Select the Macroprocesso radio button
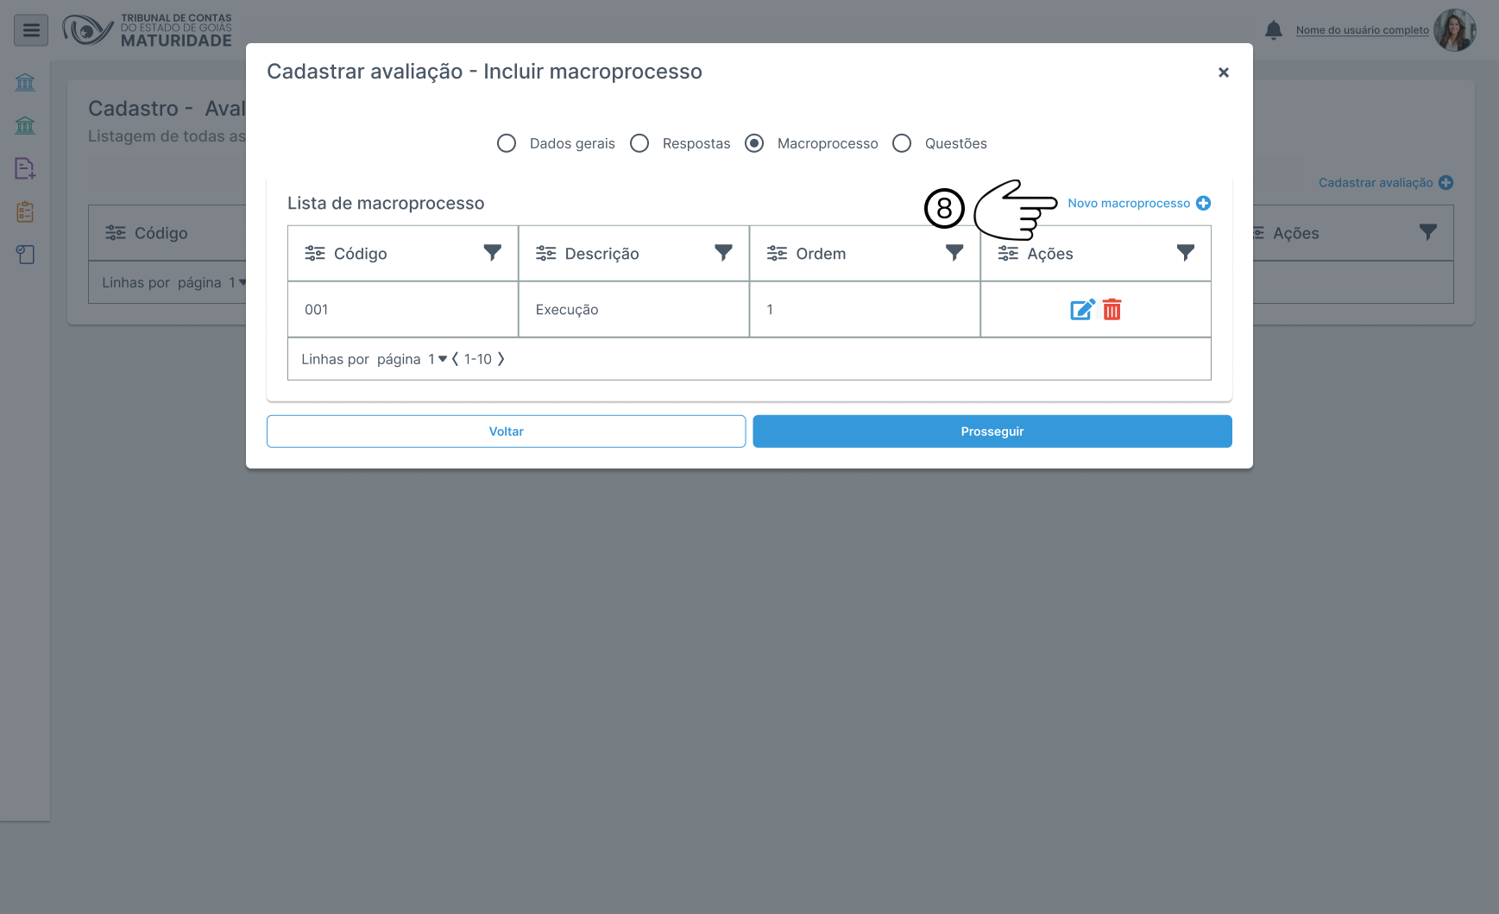The image size is (1499, 914). coord(754,143)
